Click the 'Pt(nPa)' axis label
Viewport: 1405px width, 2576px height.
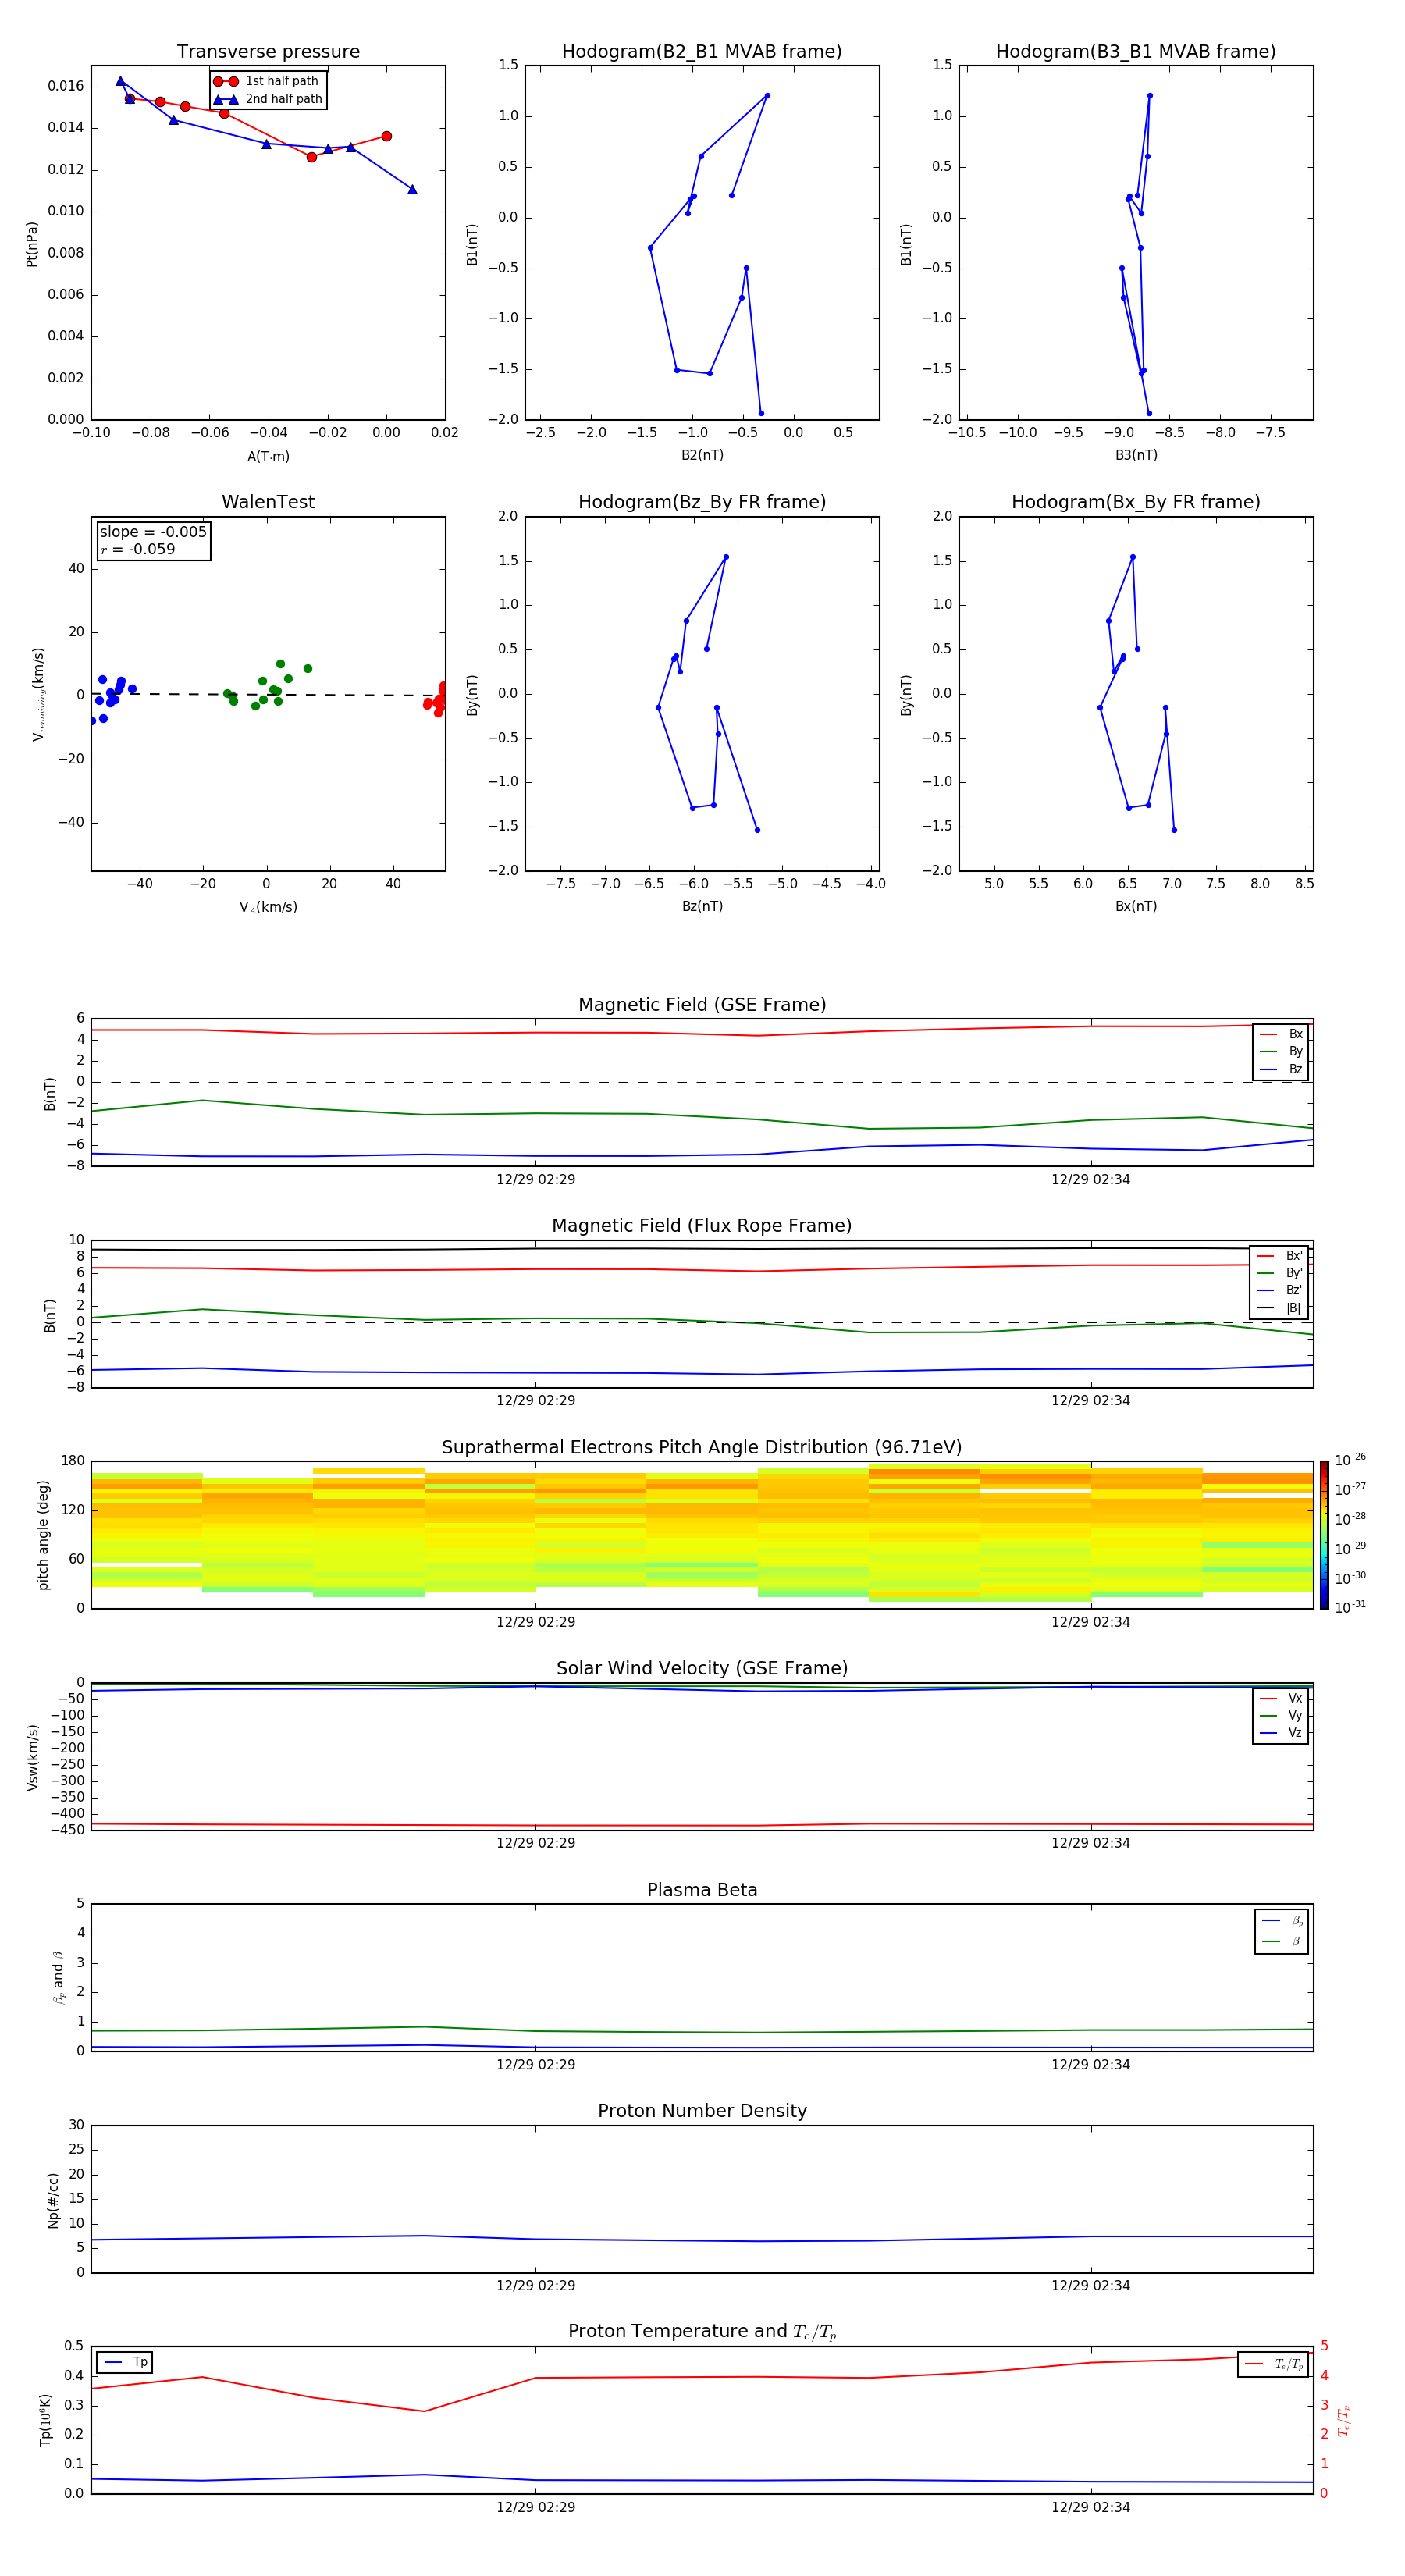tap(32, 244)
